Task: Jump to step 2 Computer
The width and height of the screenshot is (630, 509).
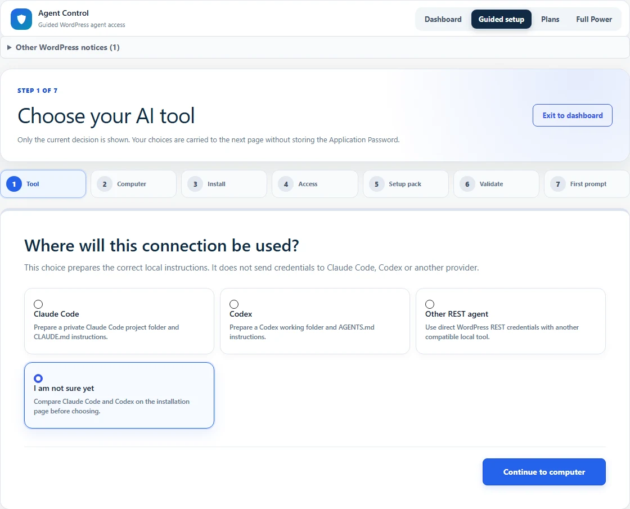Action: pyautogui.click(x=133, y=184)
